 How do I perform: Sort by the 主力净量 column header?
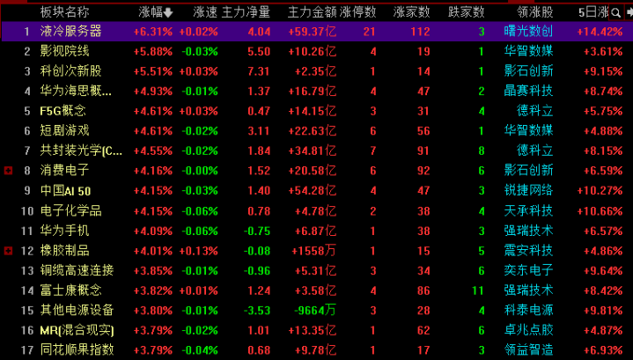pos(246,12)
